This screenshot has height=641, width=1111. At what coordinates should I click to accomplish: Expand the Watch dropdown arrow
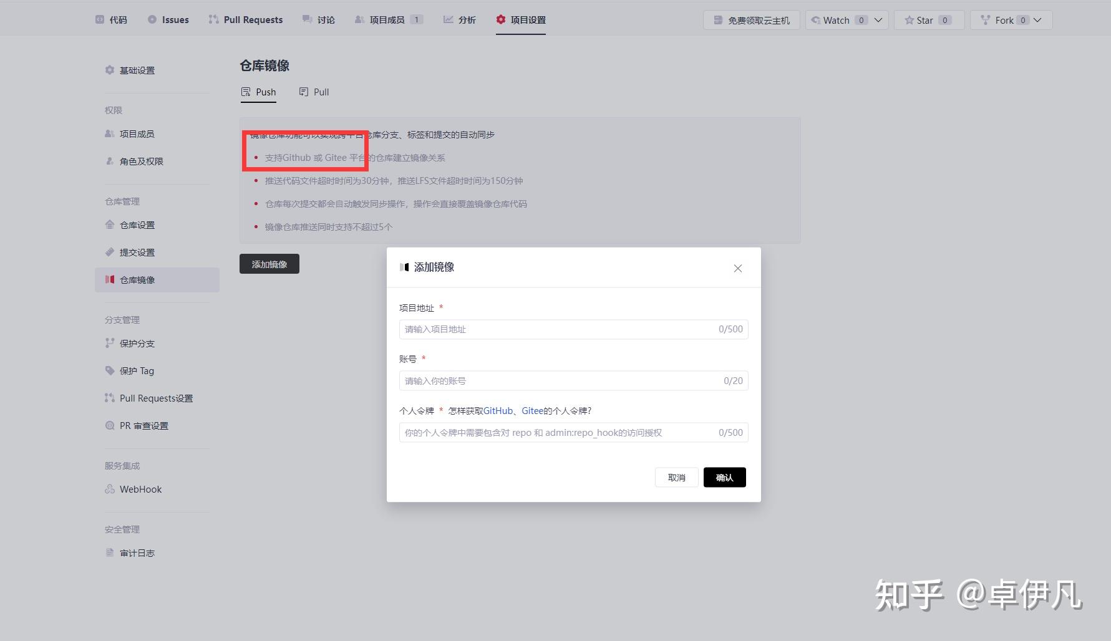[x=878, y=19]
